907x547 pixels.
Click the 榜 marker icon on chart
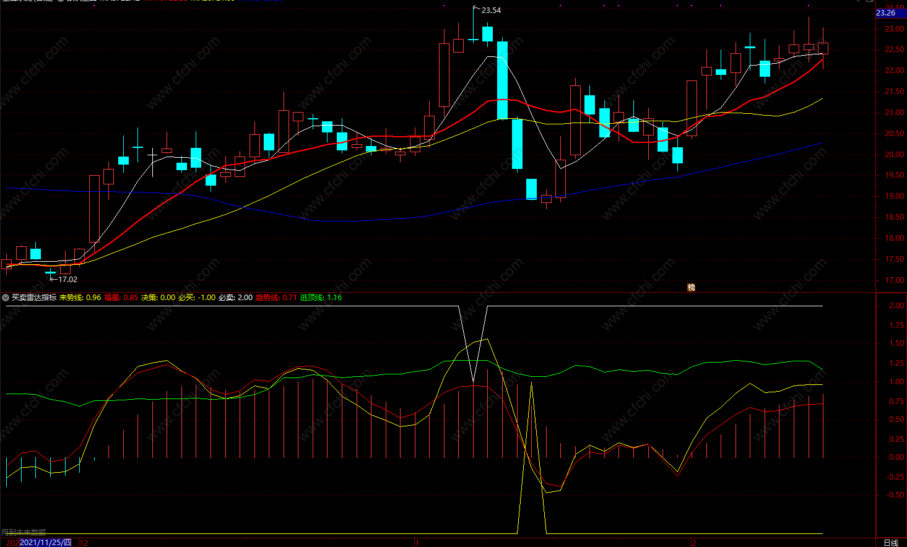[691, 288]
